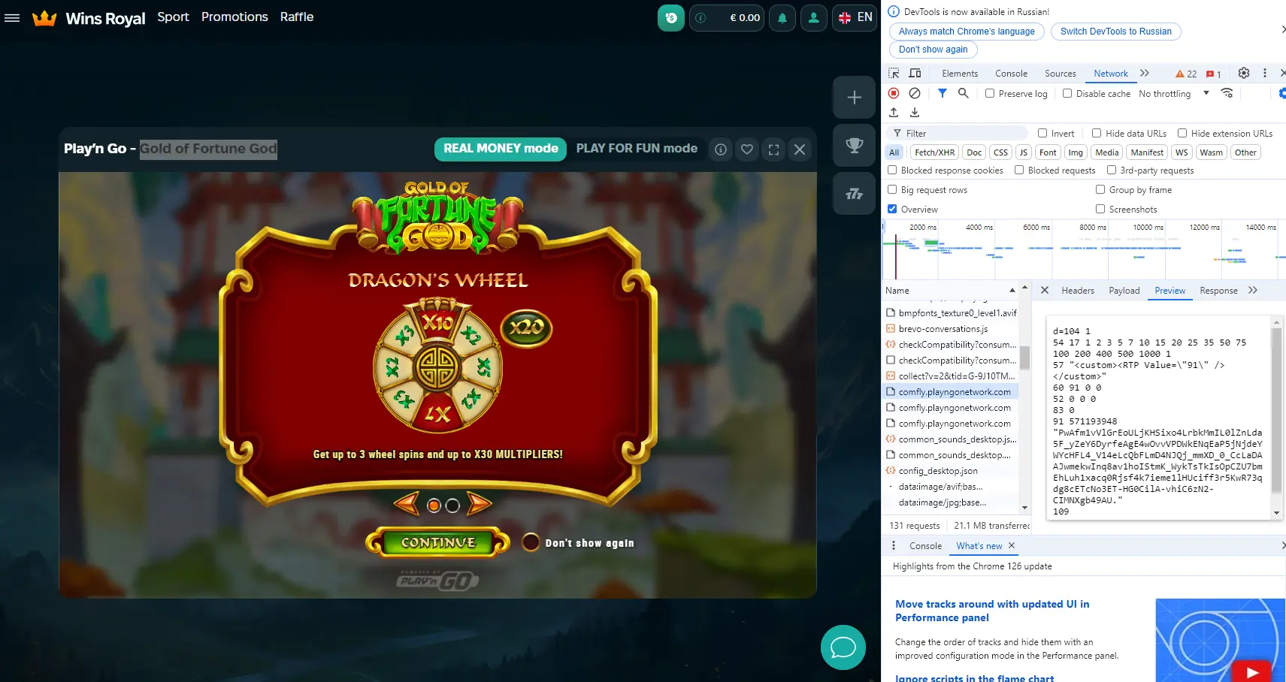Click the 777 slots sidebar icon
The width and height of the screenshot is (1286, 682).
click(x=854, y=194)
